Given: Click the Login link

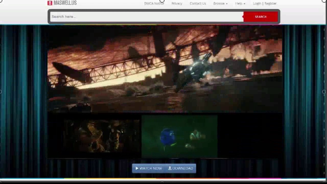Looking at the screenshot, I should click(x=257, y=3).
